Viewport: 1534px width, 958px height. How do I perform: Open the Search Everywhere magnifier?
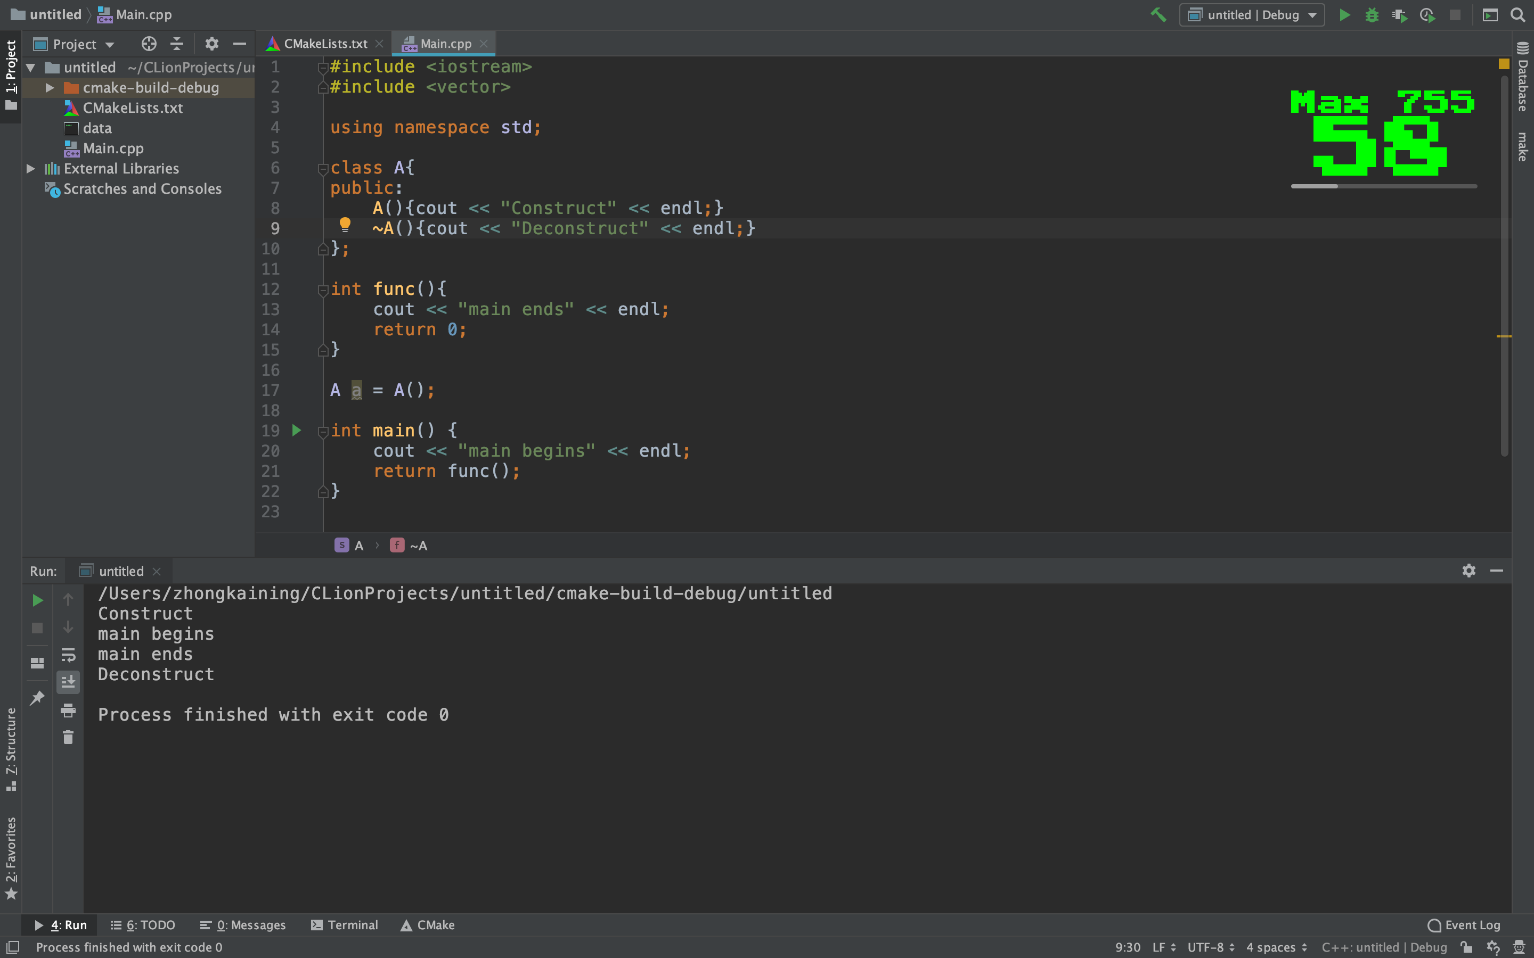tap(1518, 14)
